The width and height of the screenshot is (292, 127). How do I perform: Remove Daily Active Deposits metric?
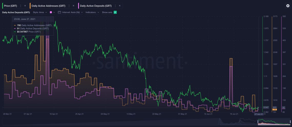pyautogui.click(x=120, y=6)
